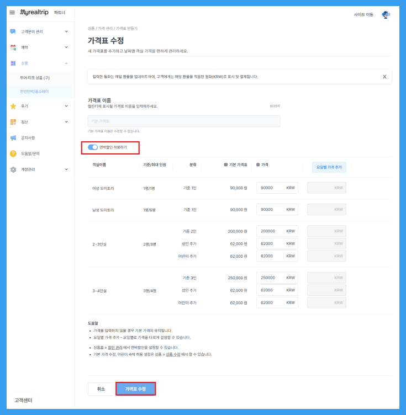This screenshot has height=415, width=406.
Task: Click the 가격표 수정 submit button
Action: [x=135, y=389]
